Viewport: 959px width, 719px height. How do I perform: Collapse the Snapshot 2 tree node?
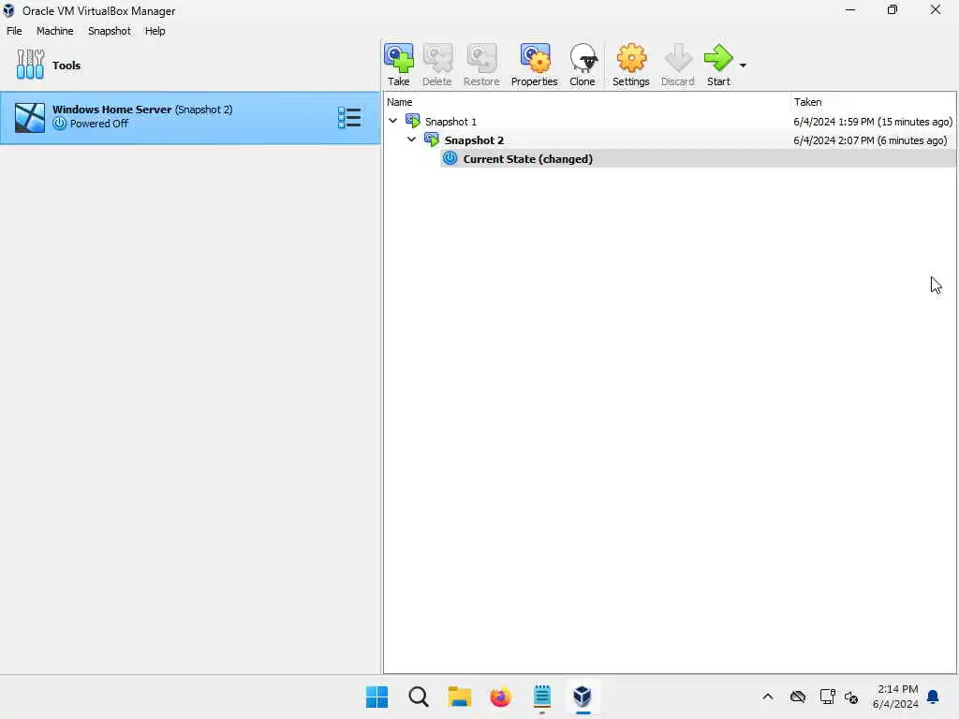[412, 139]
